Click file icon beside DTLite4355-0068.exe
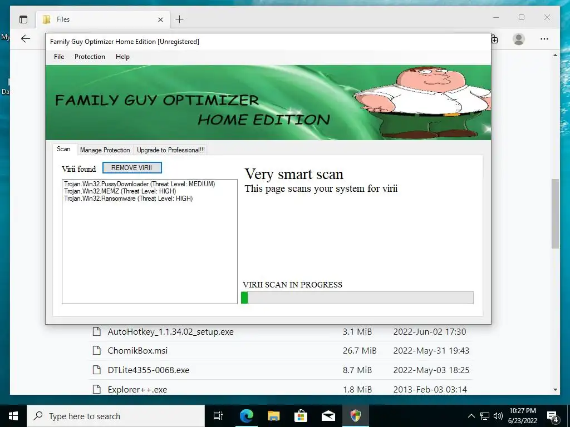The height and width of the screenshot is (427, 570). pos(96,370)
